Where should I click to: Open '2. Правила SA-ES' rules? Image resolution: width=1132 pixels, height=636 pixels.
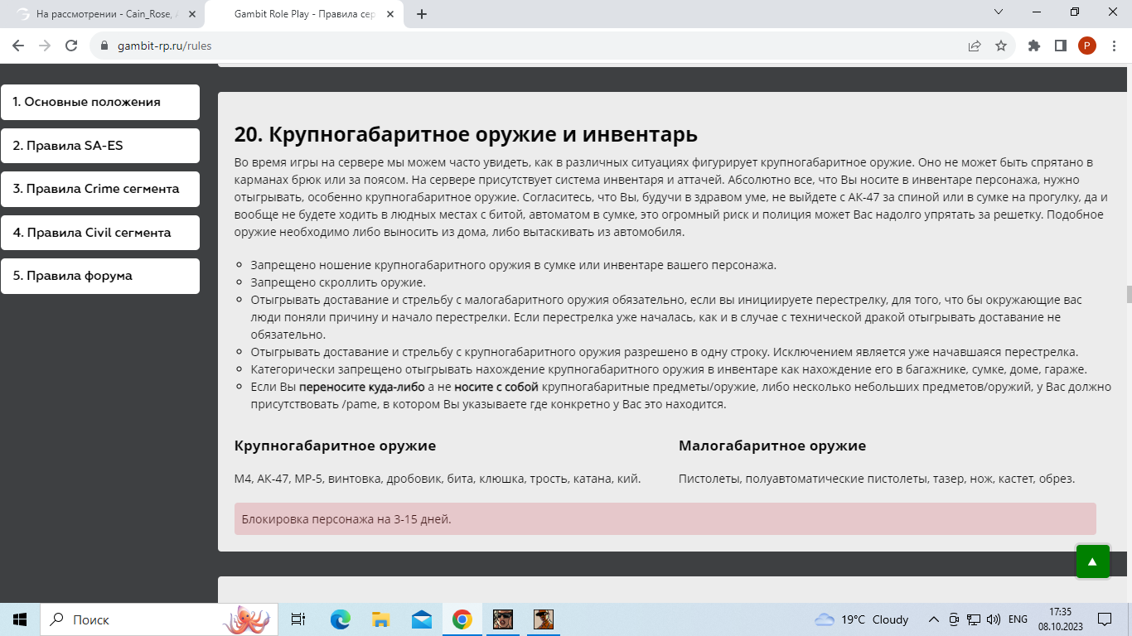coord(100,146)
